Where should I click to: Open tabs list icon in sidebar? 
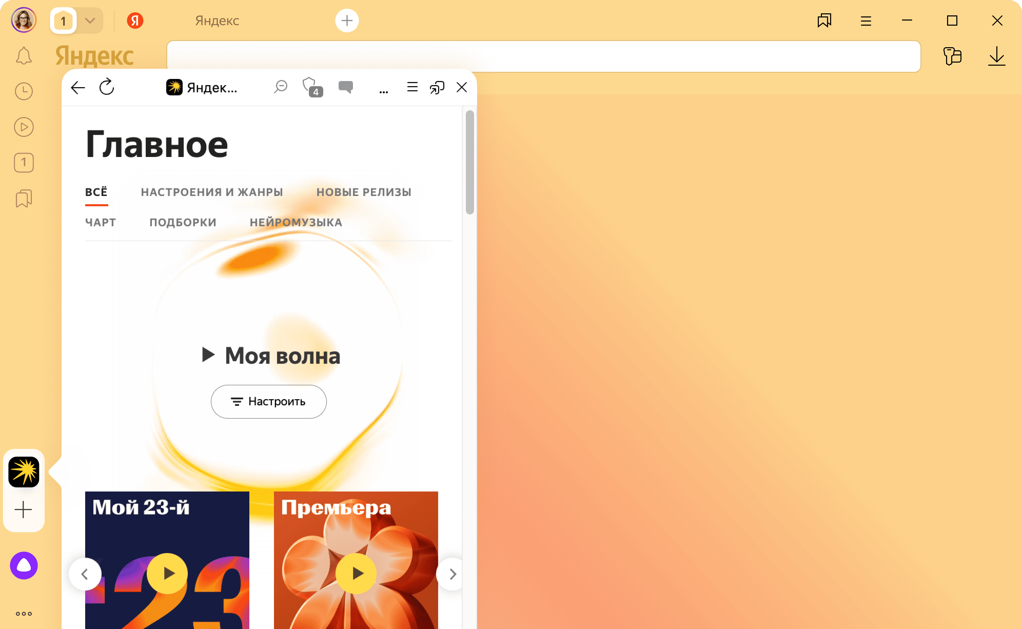coord(24,163)
